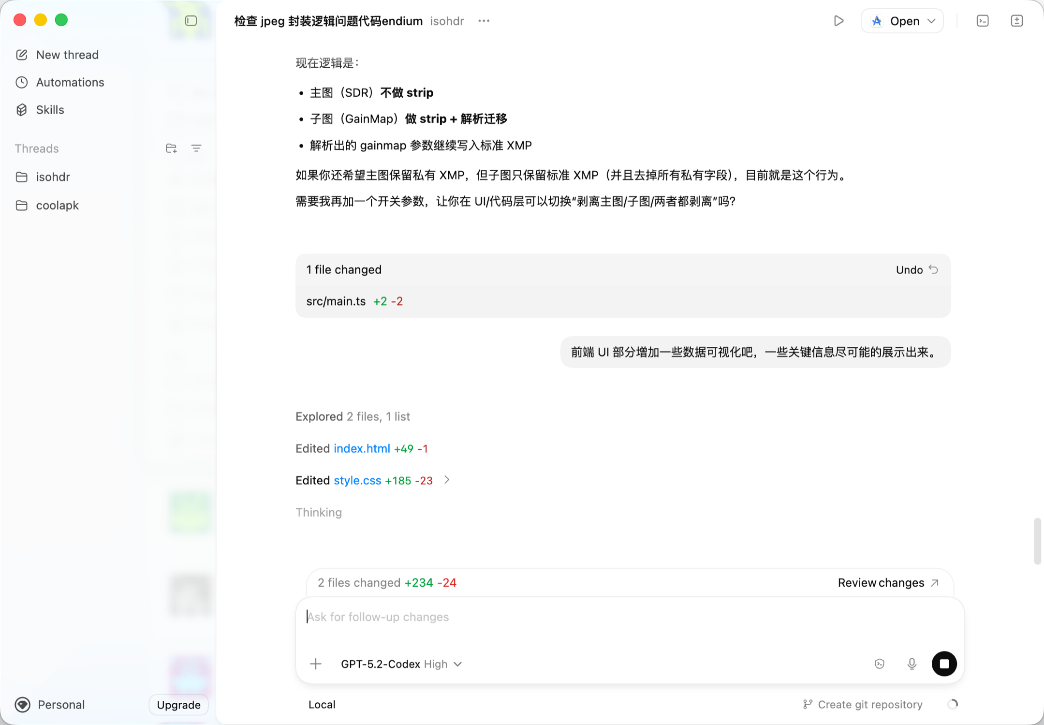Toggle the sidebar panel icon

click(x=191, y=21)
